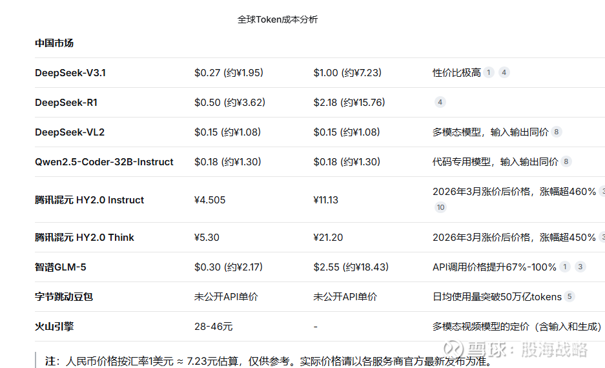
Task: Select the 28-46元 price cell
Action: click(213, 327)
